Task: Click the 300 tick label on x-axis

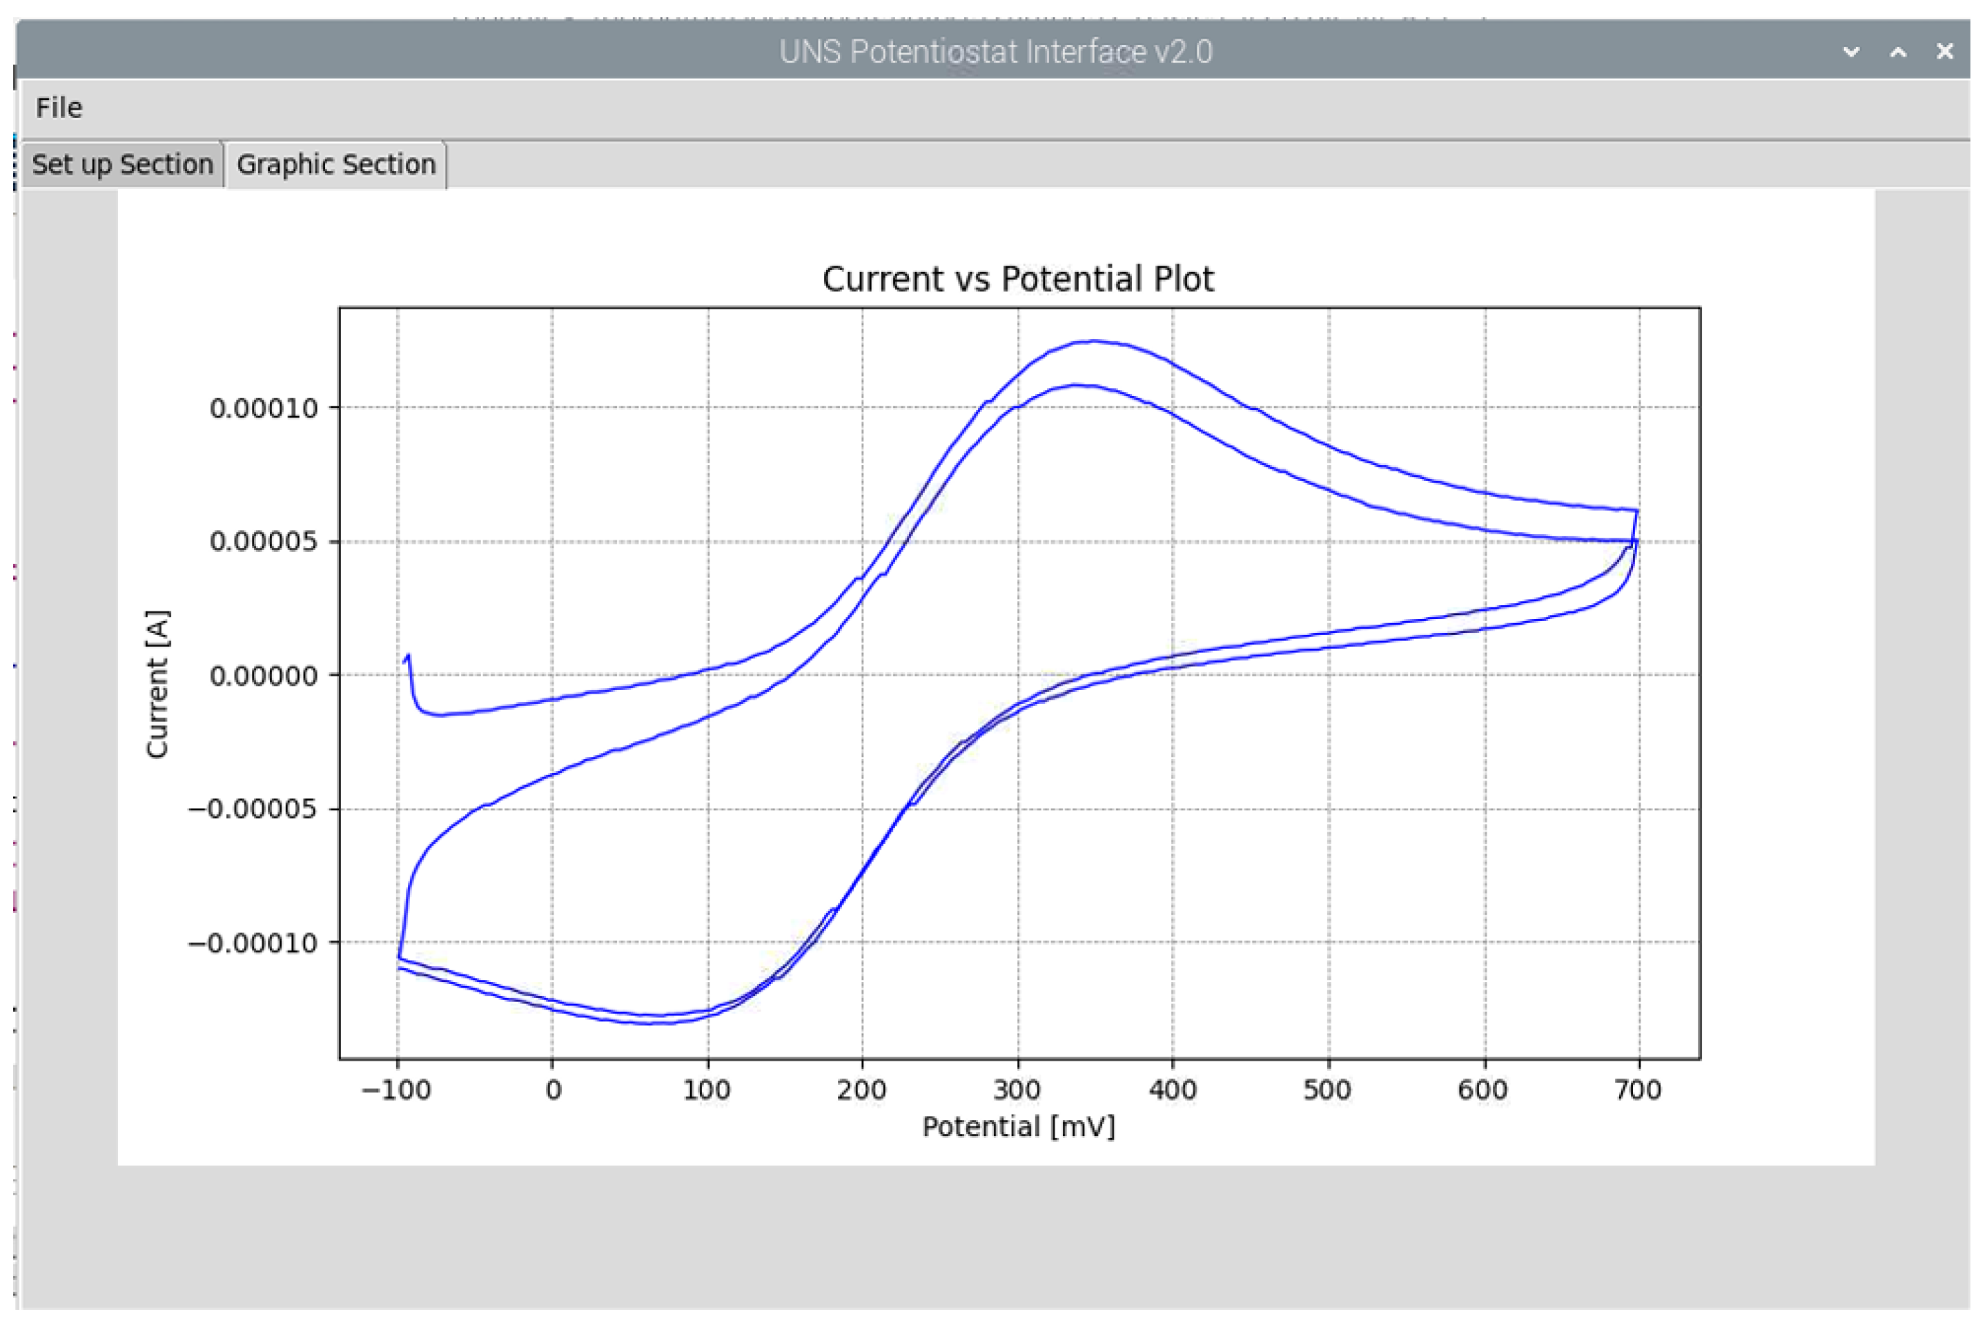Action: coord(1017,1090)
